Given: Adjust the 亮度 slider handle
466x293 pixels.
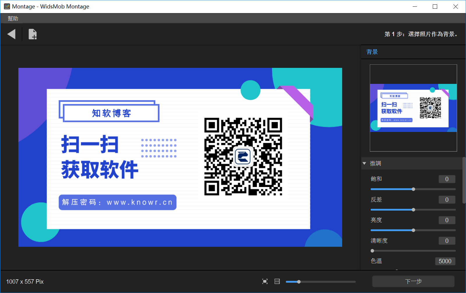Looking at the screenshot, I should 413,230.
